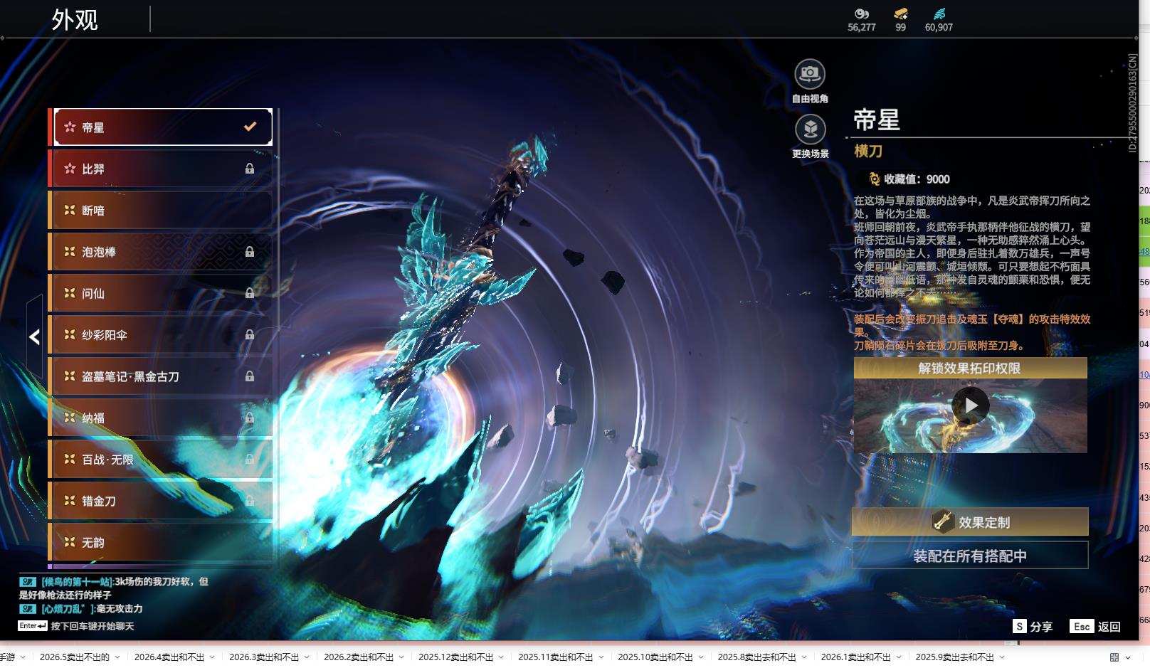
Task: Click the 60,907 currency amount
Action: [939, 27]
